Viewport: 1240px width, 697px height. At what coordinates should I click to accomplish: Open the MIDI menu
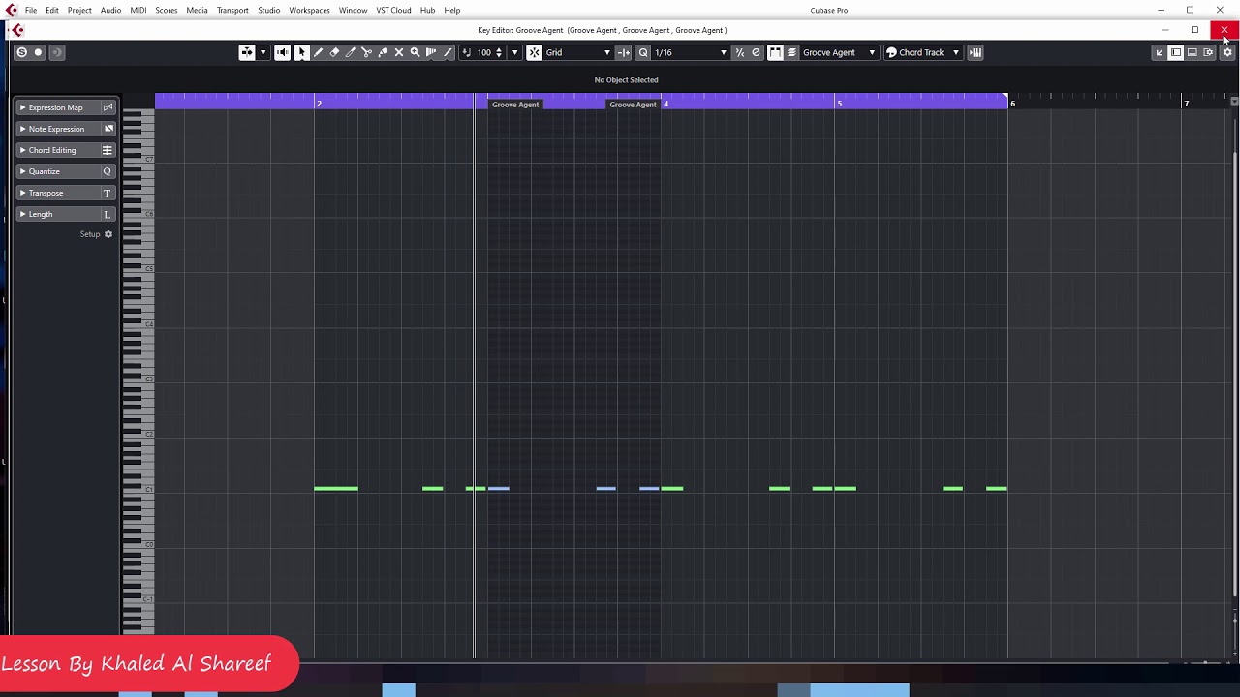pos(139,10)
